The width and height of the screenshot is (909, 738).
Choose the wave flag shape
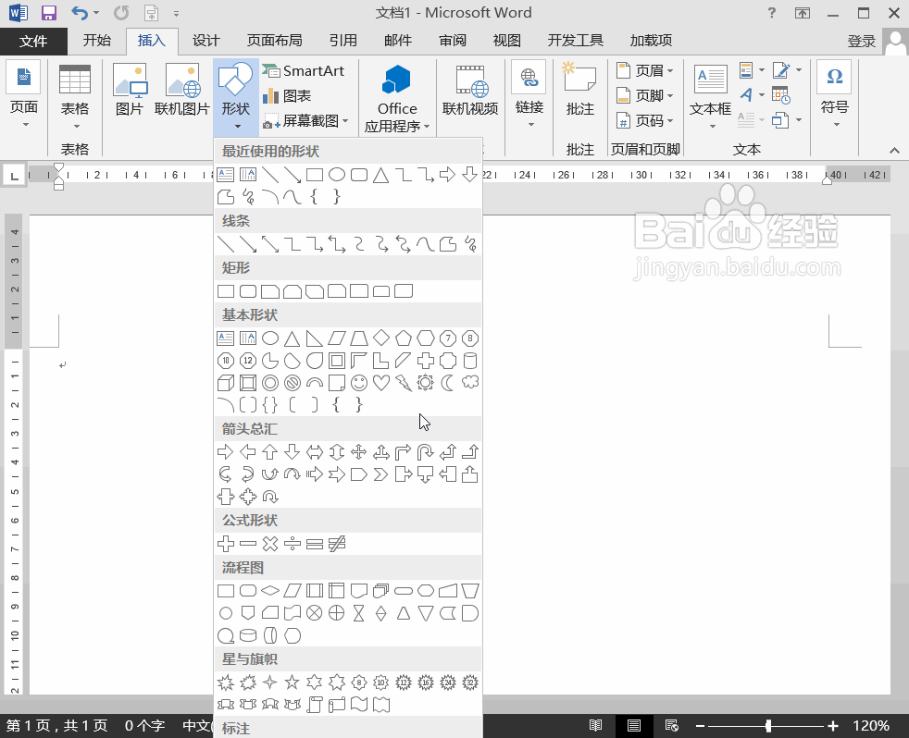coord(359,705)
